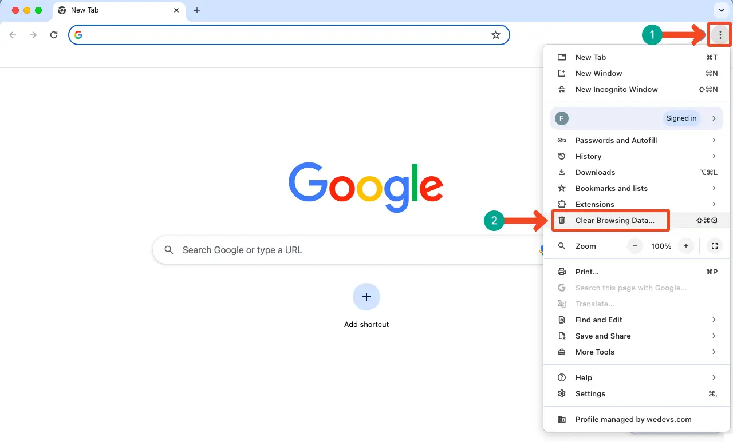Expand the More Tools submenu arrow
Screen dimensions: 733x442
[x=714, y=352]
